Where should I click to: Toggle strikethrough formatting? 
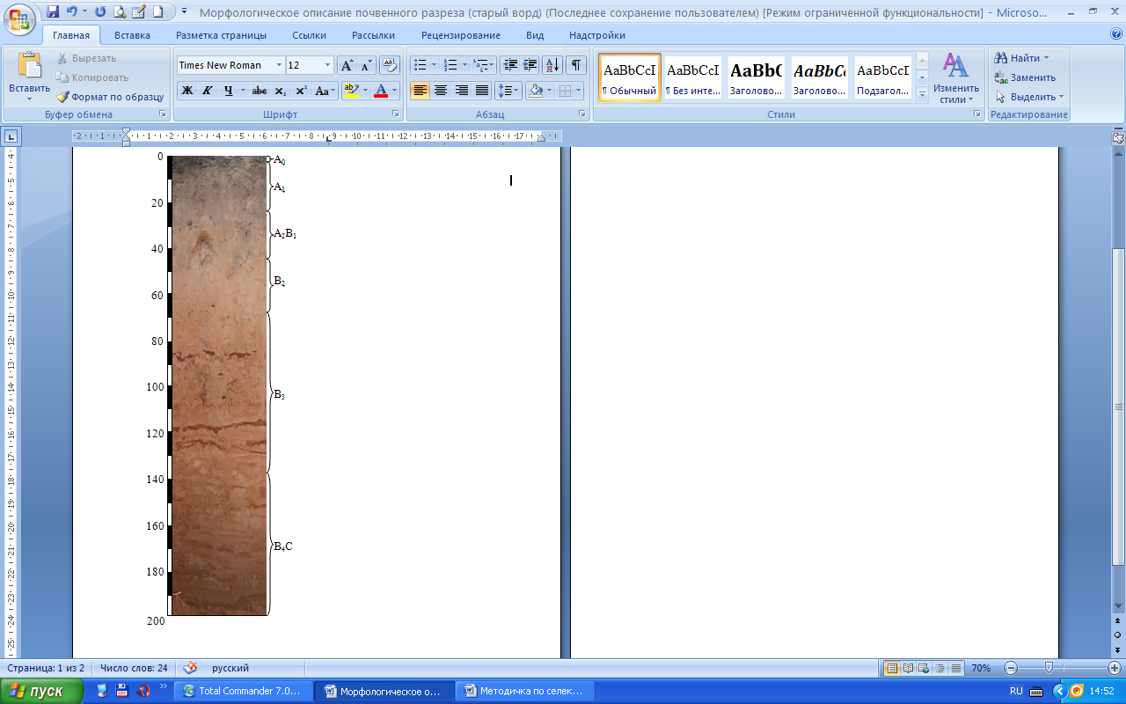260,90
